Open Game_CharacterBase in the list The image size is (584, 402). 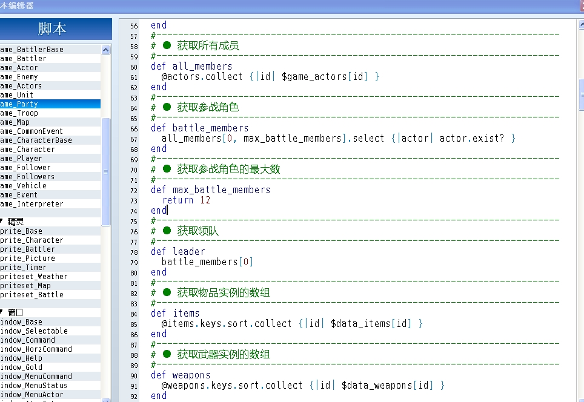pyautogui.click(x=50, y=140)
